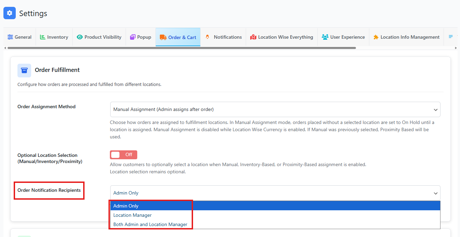Click the 'Allow customers to optionally select' help text
This screenshot has width=460, height=237.
[238, 168]
